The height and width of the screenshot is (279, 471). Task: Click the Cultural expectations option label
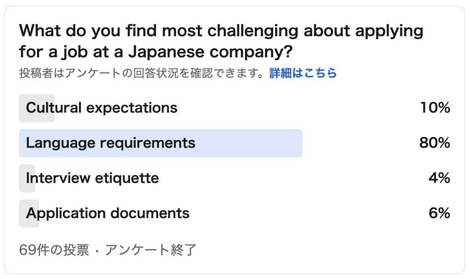[x=102, y=108]
